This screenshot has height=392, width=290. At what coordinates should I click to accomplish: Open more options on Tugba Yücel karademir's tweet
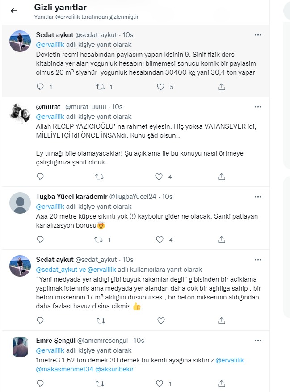[x=258, y=197]
